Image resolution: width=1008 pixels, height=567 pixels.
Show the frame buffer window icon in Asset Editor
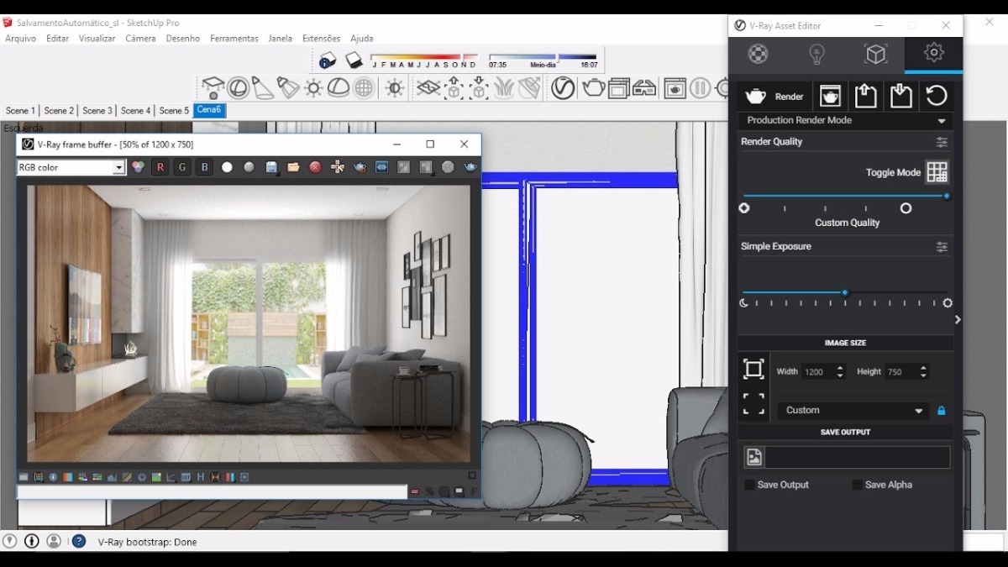click(830, 96)
